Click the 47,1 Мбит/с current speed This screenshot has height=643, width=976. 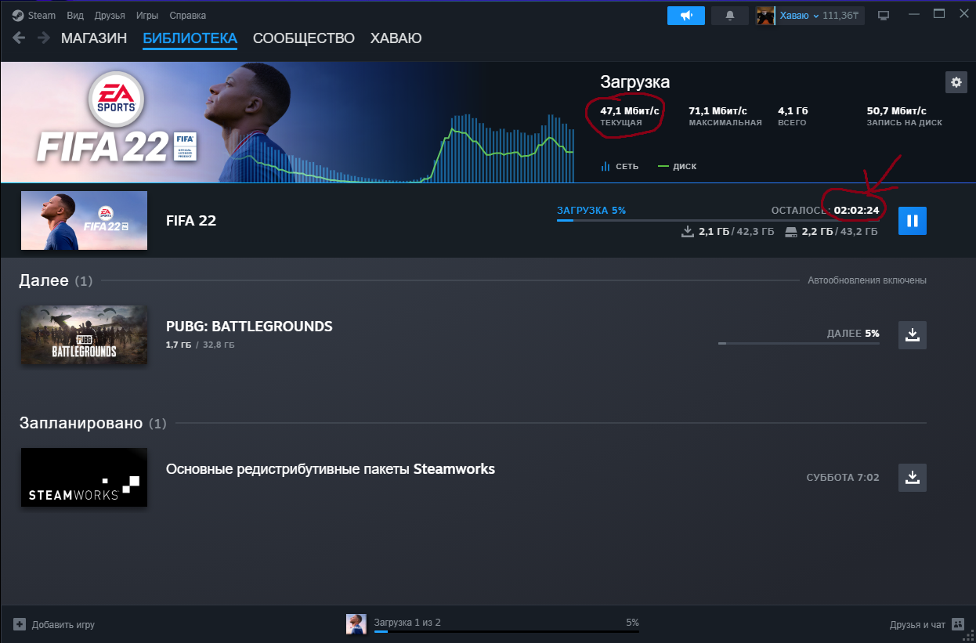coord(630,111)
